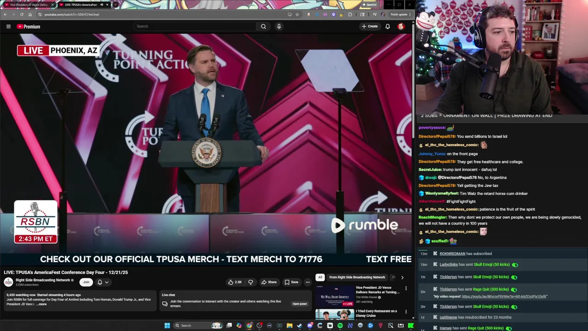Screen dimensions: 588x331
Task: Click the address bar URL
Action: pyautogui.click(x=72, y=14)
